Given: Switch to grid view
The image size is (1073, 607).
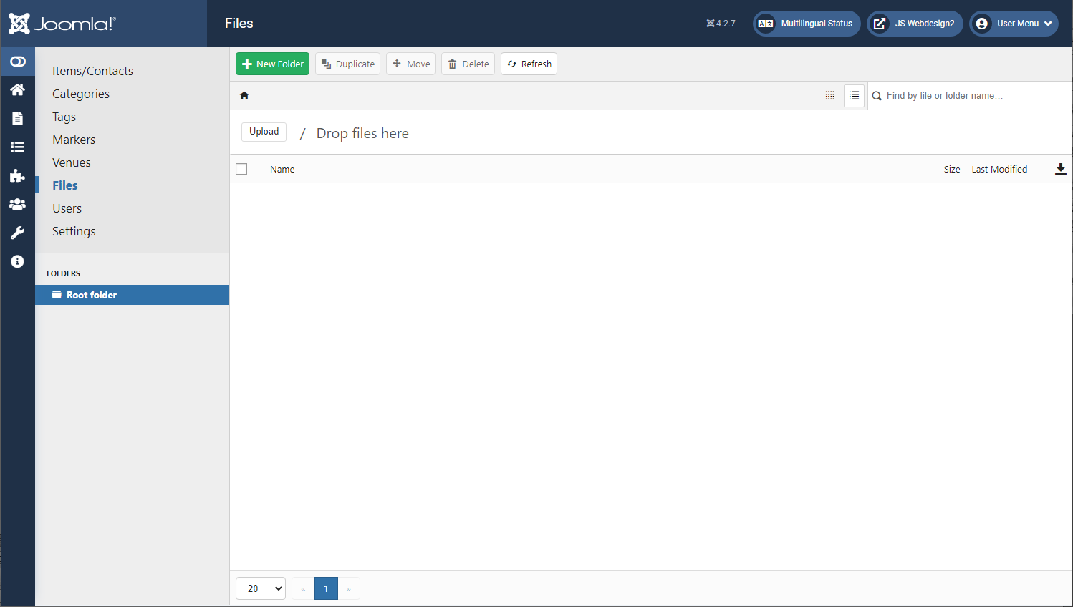Looking at the screenshot, I should (829, 95).
